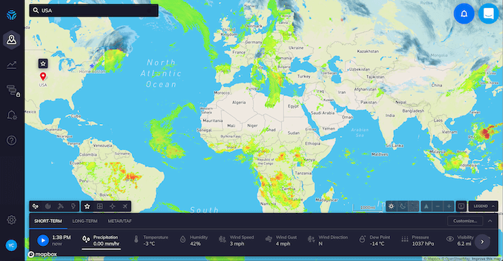
Task: Click the red USA location pin
Action: pyautogui.click(x=42, y=76)
